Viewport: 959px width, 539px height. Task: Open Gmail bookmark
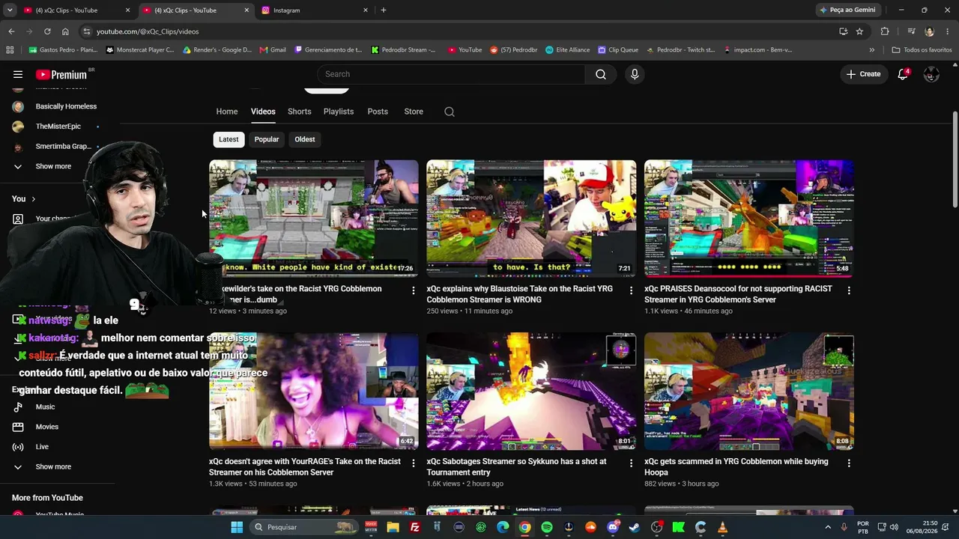tap(273, 50)
